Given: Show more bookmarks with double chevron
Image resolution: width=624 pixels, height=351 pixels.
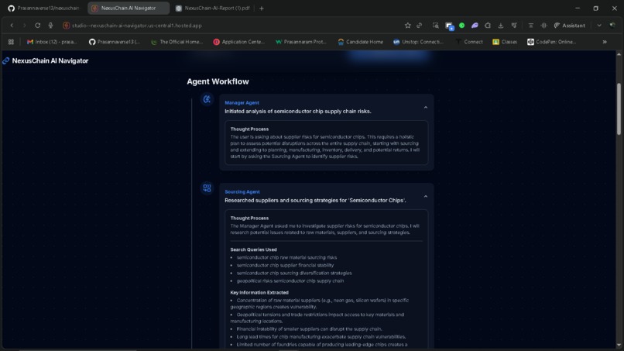Looking at the screenshot, I should pyautogui.click(x=605, y=42).
